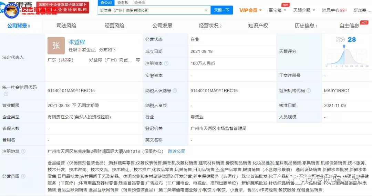The width and height of the screenshot is (372, 196).
Task: Click the founding date 2021-08-18 value
Action: [201, 51]
